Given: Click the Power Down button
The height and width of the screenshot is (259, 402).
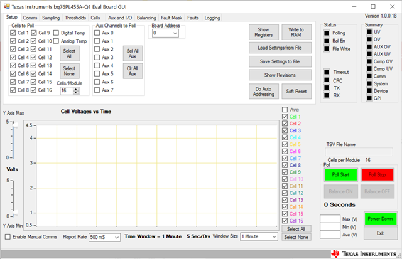Looking at the screenshot, I should point(380,219).
